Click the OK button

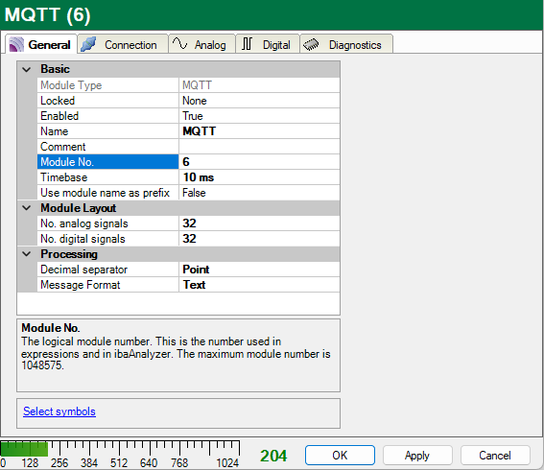340,455
